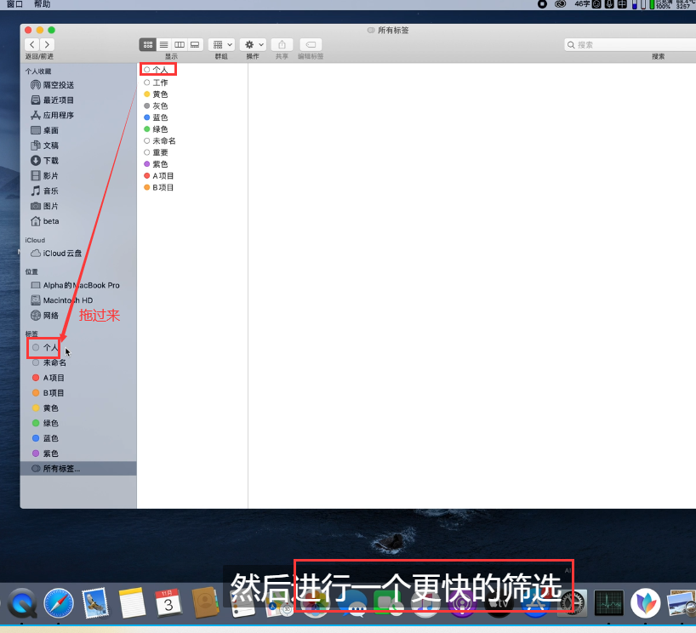Switch to column view in Finder toolbar
This screenshot has width=696, height=633.
pos(180,44)
